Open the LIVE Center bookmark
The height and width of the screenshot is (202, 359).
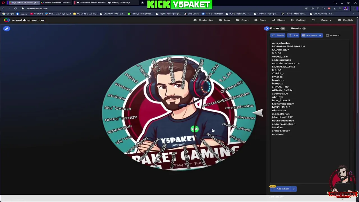pos(192,14)
